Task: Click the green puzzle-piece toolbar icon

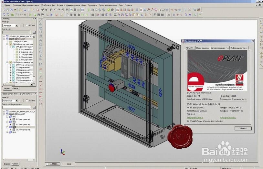Action: [x=13, y=15]
